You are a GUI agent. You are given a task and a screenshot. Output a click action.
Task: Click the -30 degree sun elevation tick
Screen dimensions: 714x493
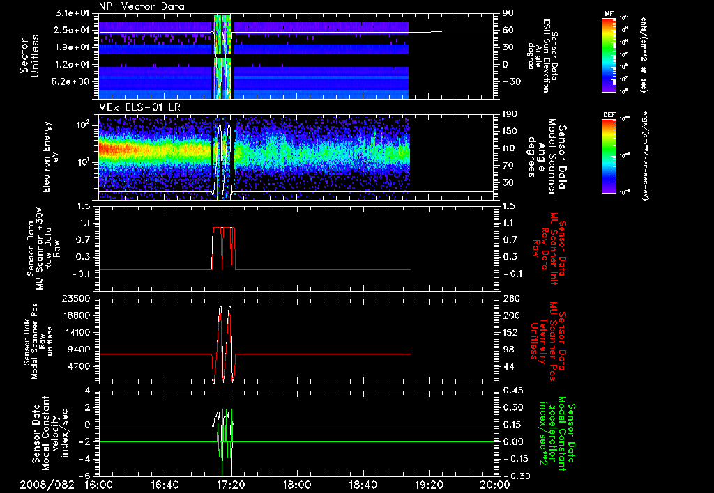pyautogui.click(x=512, y=81)
